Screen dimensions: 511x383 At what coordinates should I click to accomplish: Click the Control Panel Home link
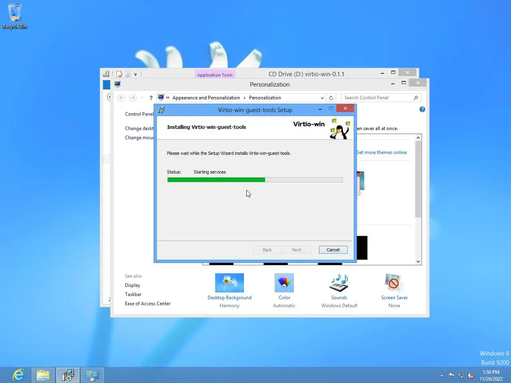pyautogui.click(x=139, y=114)
